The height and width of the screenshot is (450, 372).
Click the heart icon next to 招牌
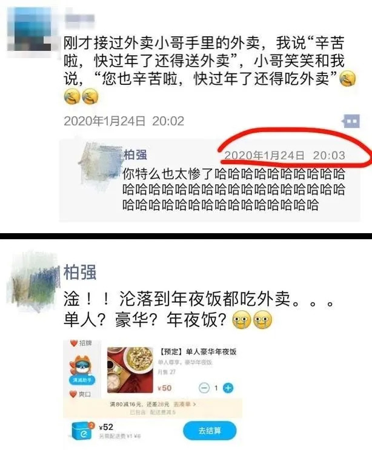click(74, 343)
